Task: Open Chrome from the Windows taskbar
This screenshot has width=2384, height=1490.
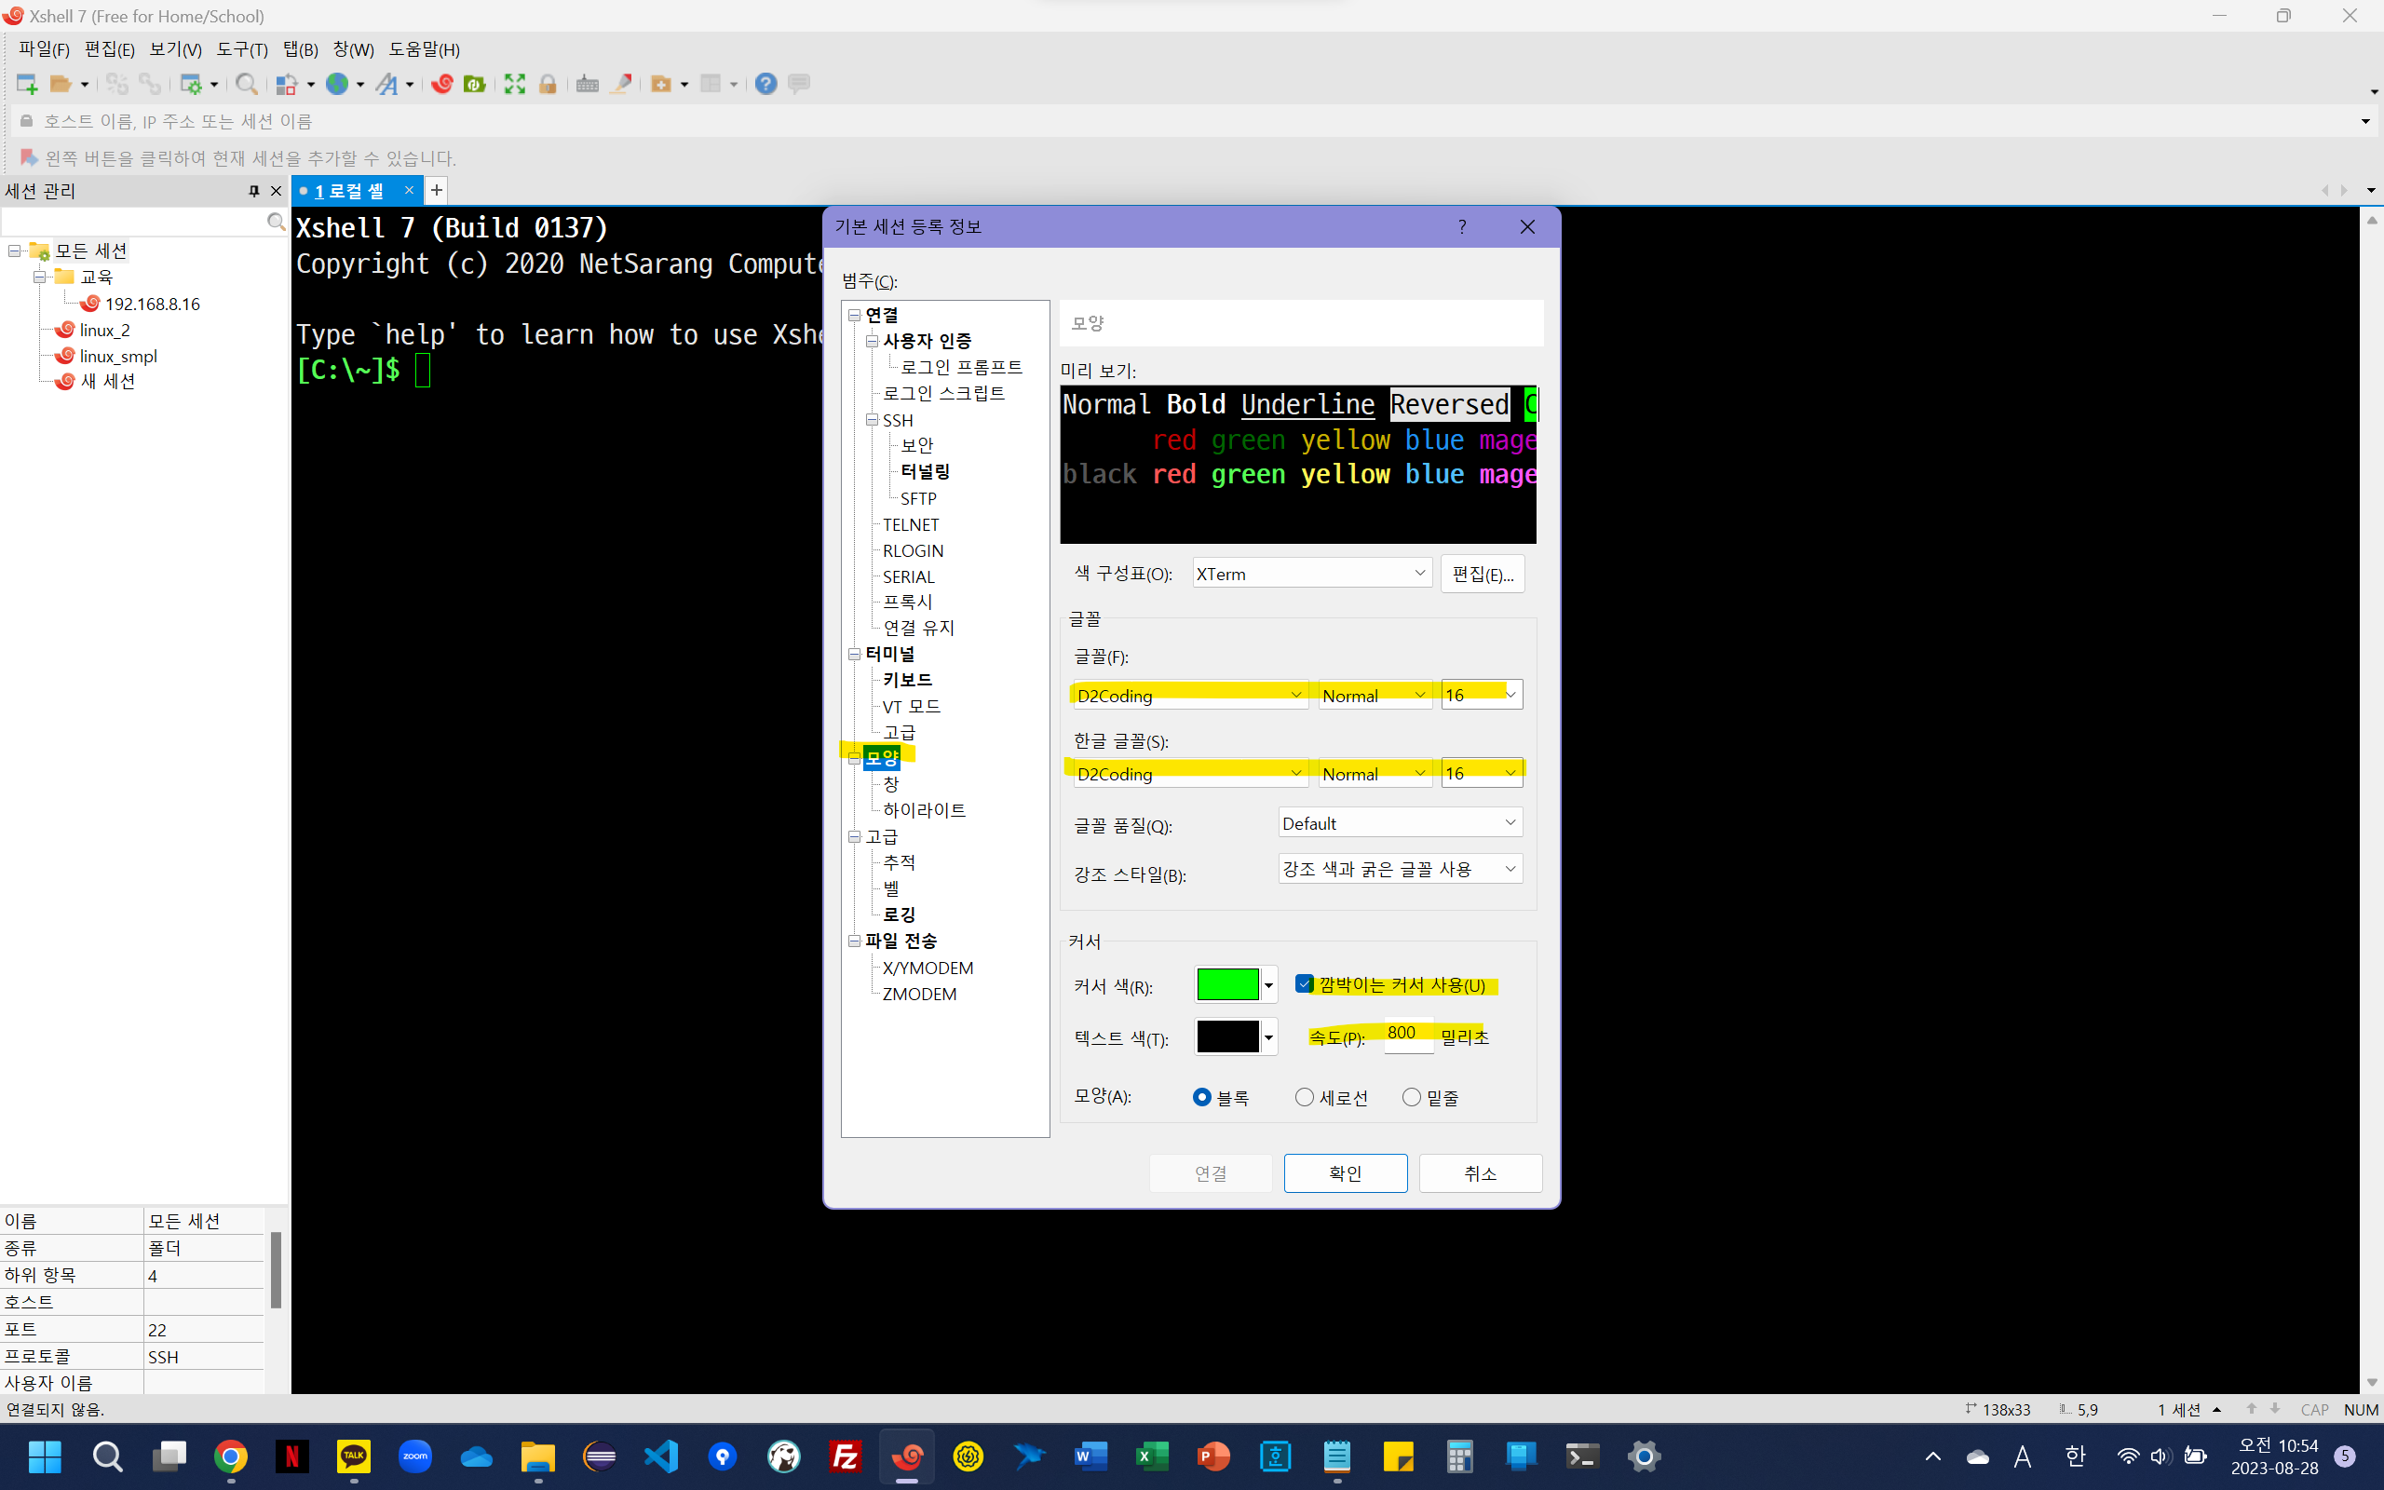Action: (x=231, y=1456)
